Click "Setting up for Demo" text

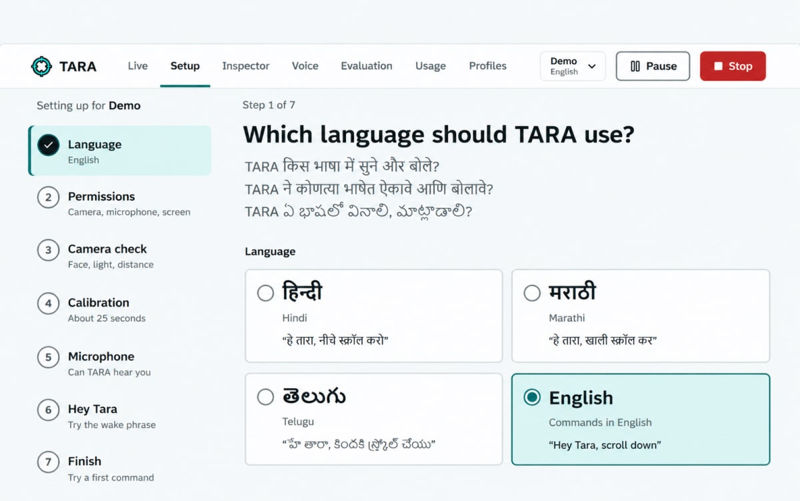[89, 105]
